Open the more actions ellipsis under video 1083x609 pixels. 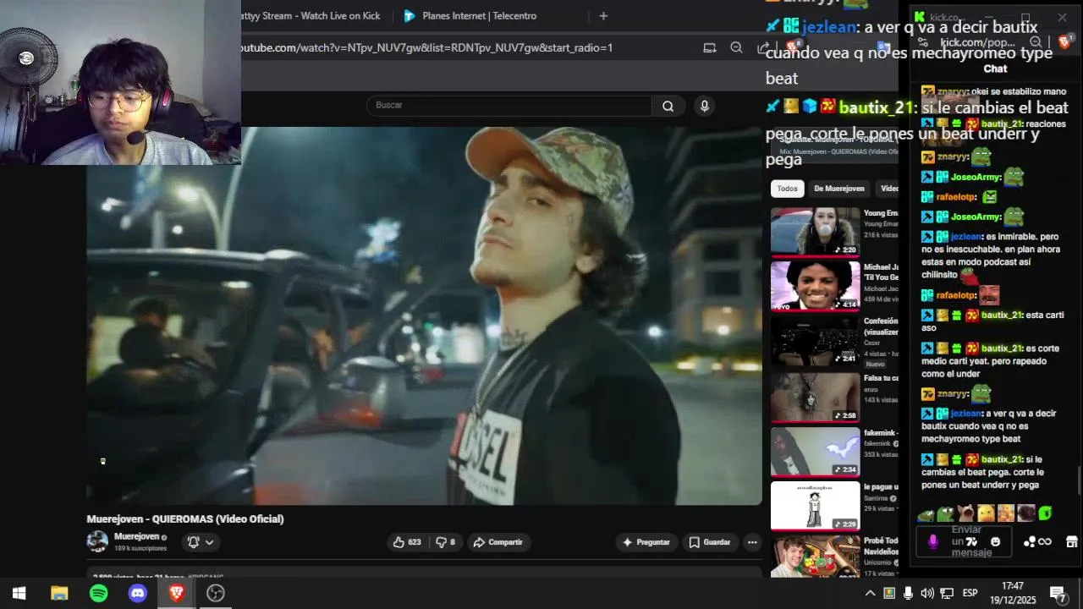click(752, 542)
